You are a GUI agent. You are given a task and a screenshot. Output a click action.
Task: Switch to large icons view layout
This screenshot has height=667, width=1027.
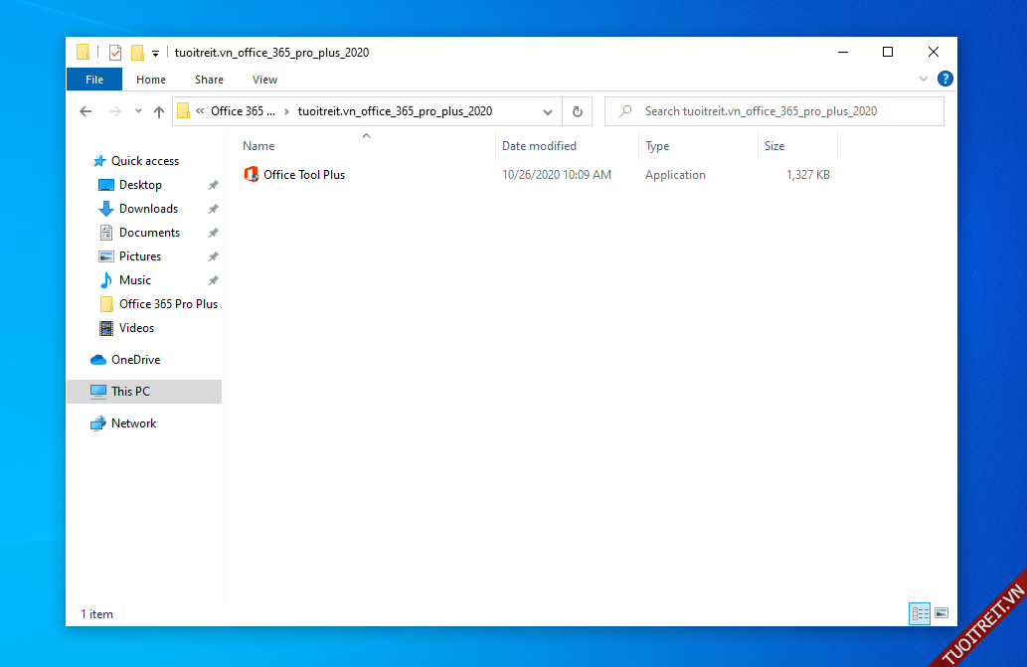[941, 613]
